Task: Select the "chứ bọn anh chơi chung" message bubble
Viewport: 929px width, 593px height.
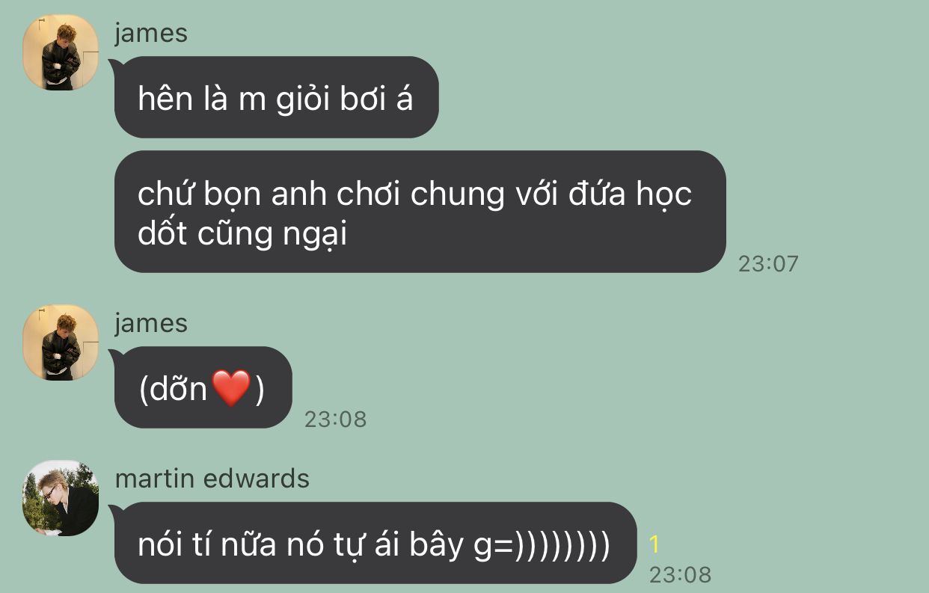Action: pos(420,212)
